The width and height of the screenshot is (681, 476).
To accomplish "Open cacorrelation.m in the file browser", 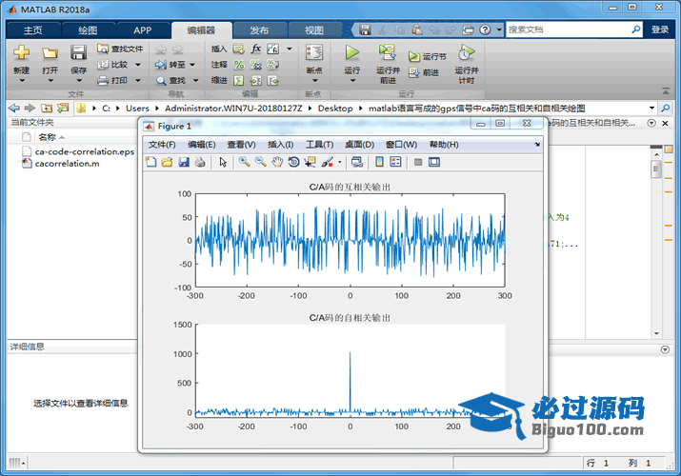I will point(67,164).
